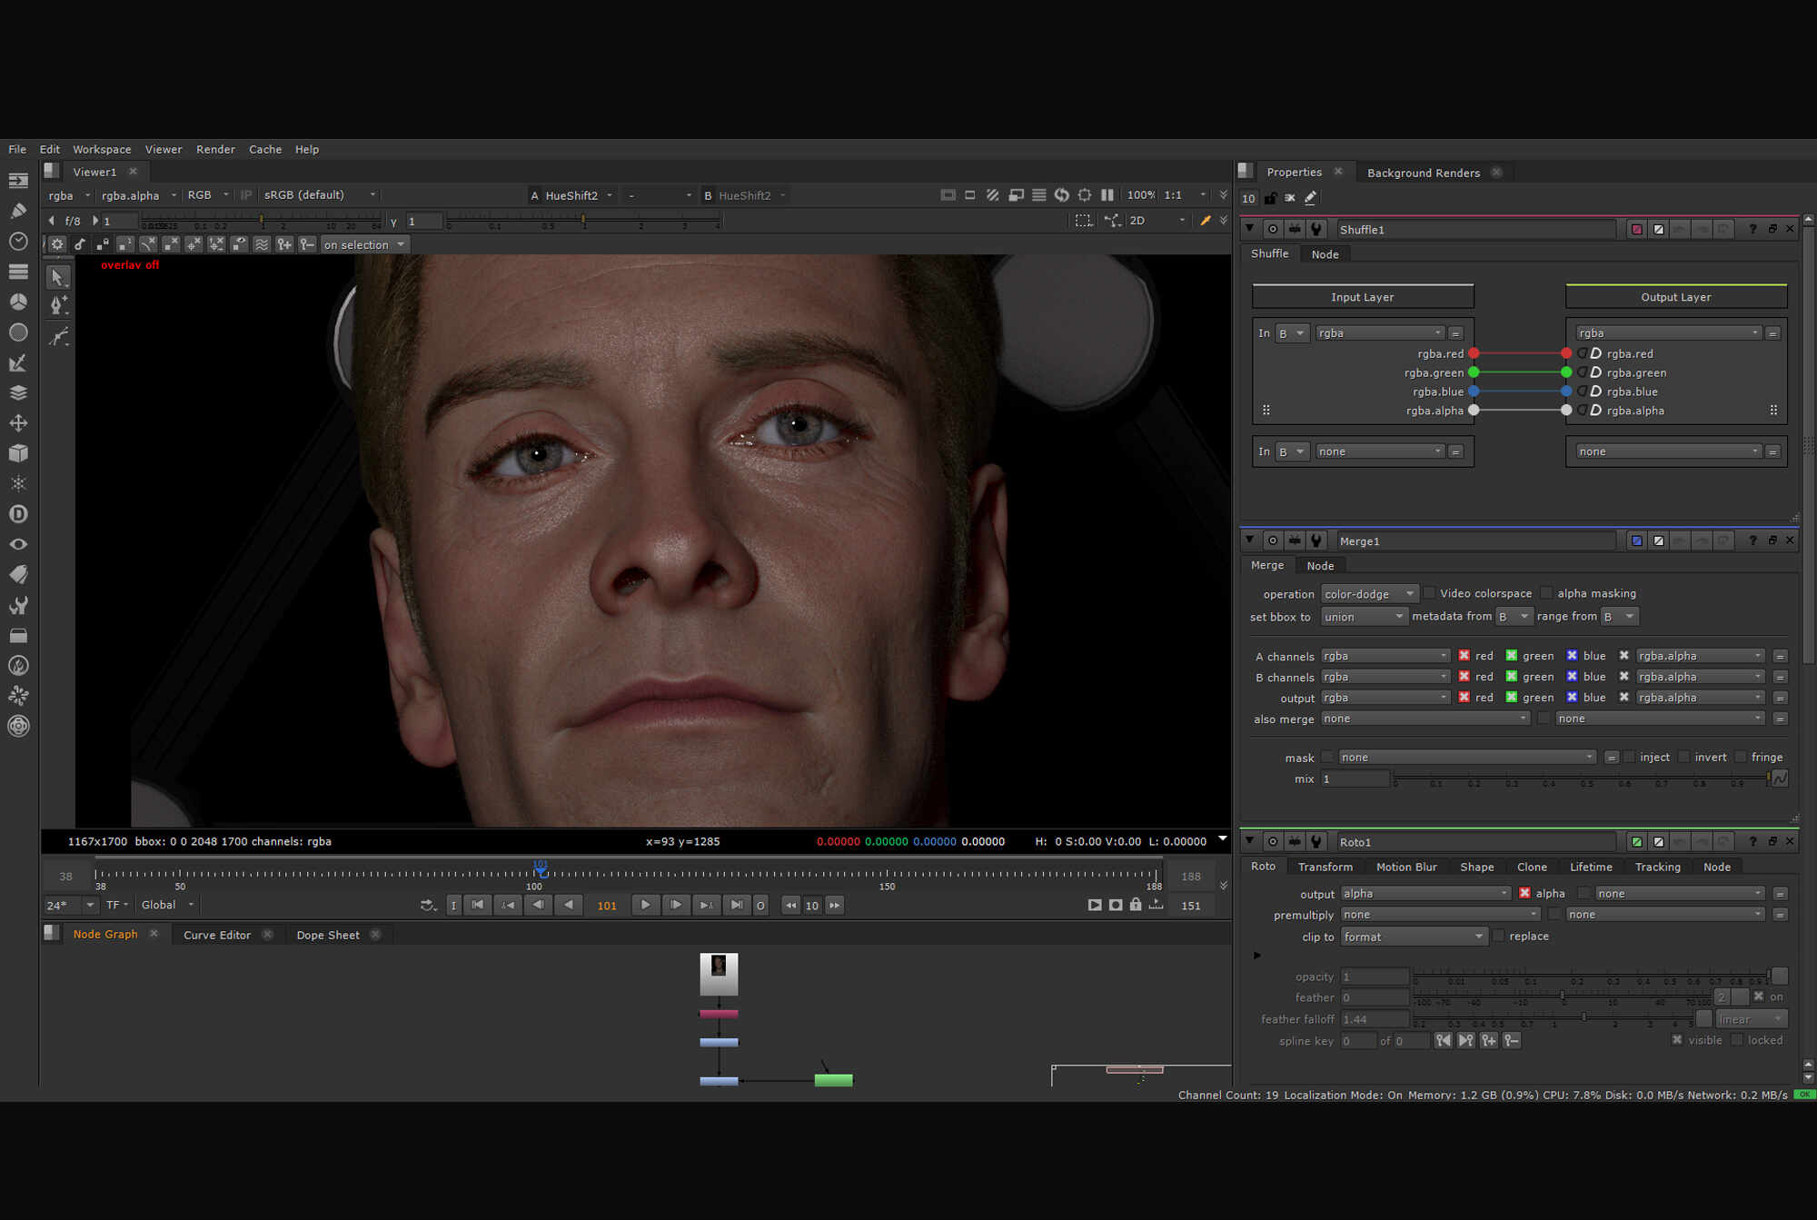The height and width of the screenshot is (1220, 1817).
Task: Click the viewer refresh icon
Action: 1061,195
